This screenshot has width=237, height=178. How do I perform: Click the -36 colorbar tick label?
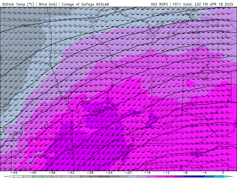coord(52,173)
